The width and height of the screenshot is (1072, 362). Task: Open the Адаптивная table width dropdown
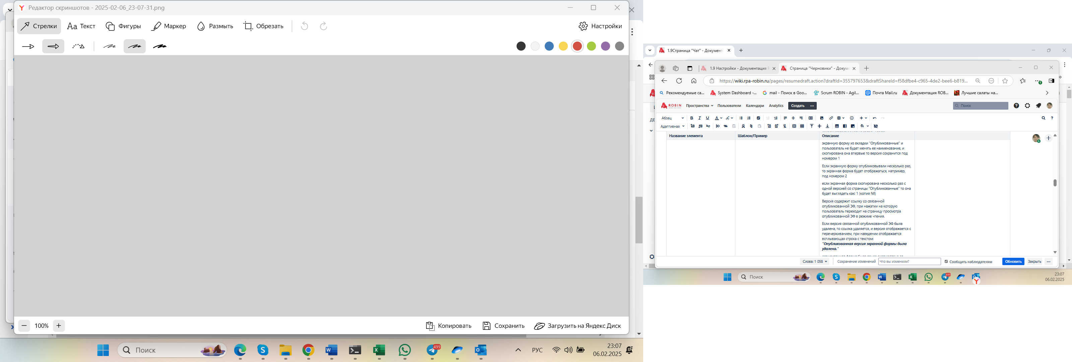click(672, 126)
